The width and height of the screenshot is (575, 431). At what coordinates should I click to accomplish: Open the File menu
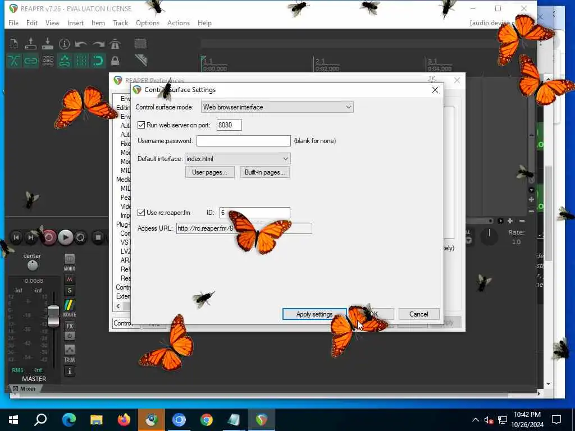(13, 22)
